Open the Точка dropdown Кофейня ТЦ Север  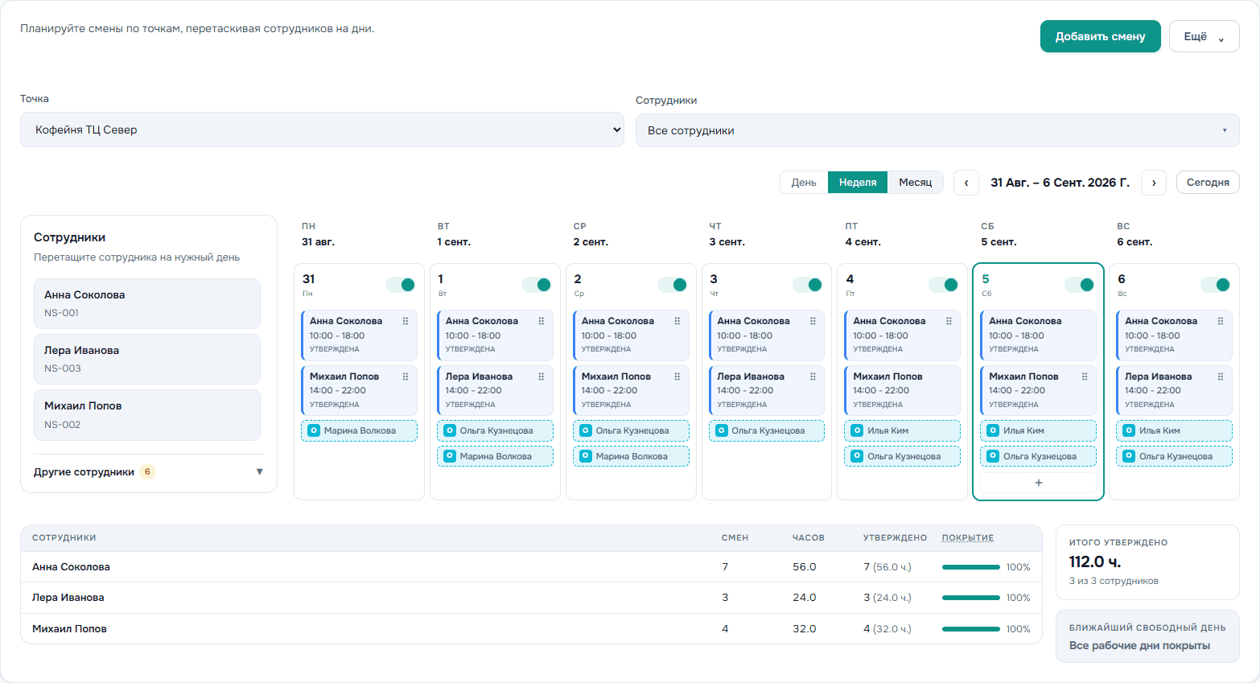[322, 130]
